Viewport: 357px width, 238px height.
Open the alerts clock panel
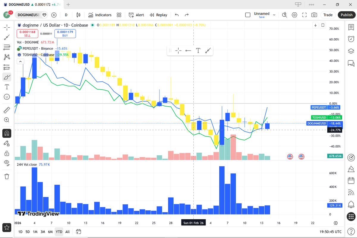(351, 39)
